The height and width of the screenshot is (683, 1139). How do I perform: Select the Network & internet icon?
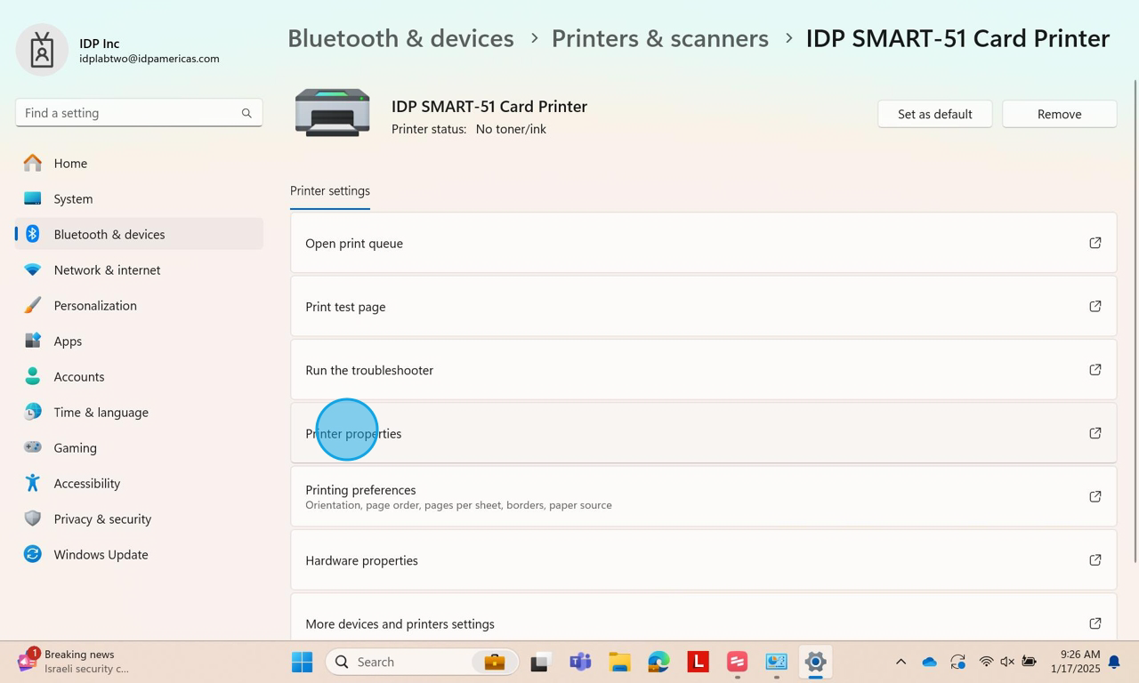32,269
